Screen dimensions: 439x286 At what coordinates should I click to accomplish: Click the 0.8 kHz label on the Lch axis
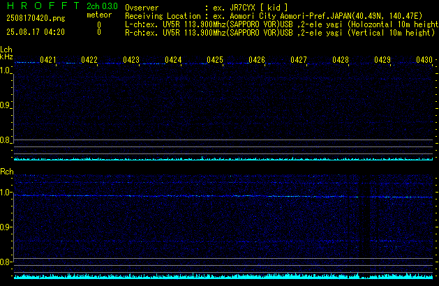click(5, 140)
